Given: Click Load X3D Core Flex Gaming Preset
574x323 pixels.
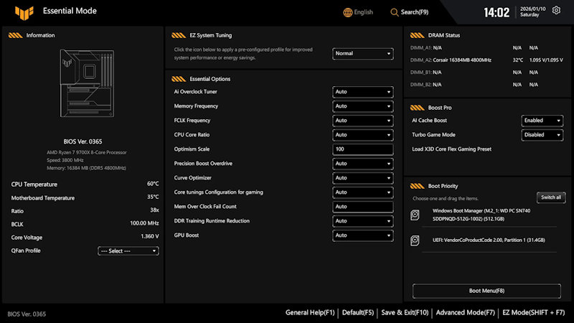Looking at the screenshot, I should point(452,149).
